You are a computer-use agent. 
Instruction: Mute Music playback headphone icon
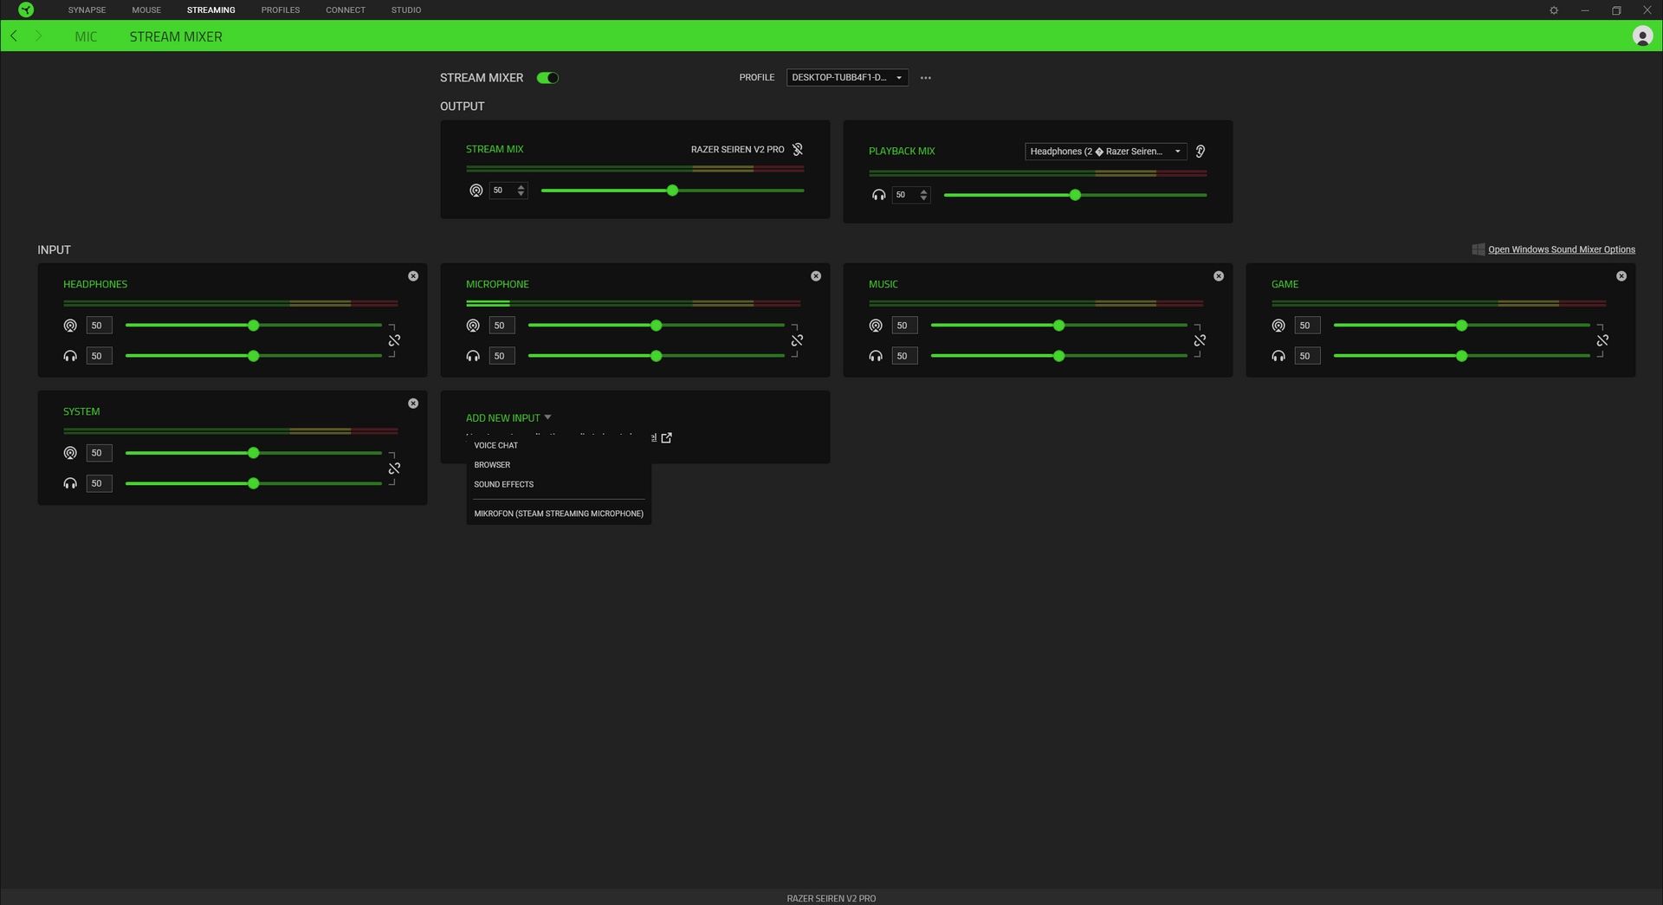point(876,356)
